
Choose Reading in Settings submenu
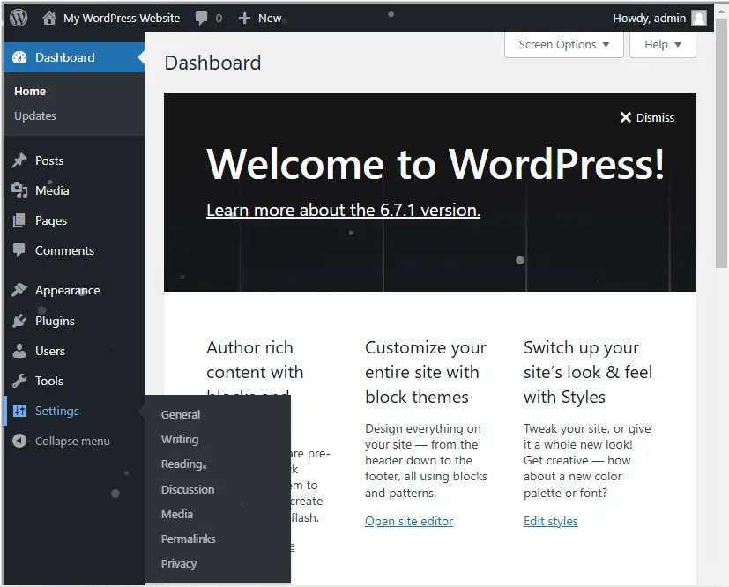(182, 464)
